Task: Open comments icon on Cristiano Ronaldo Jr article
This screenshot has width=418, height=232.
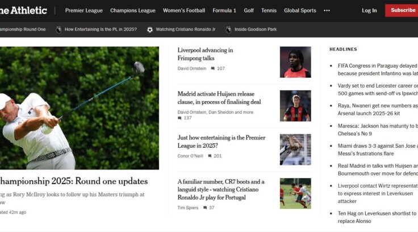Action: click(205, 208)
